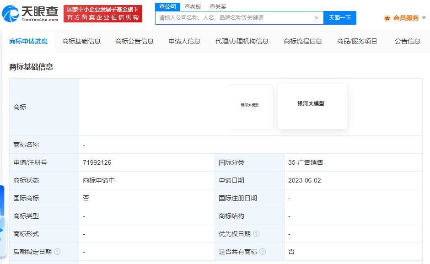Click the 商标基础信息 section heading

(x=31, y=67)
